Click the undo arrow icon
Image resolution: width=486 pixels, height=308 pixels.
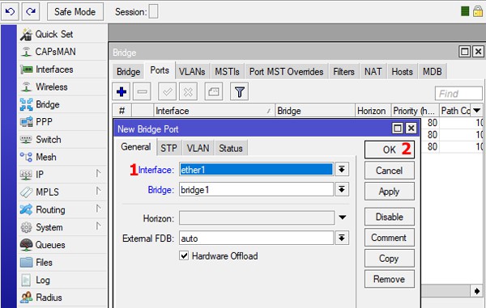(10, 12)
